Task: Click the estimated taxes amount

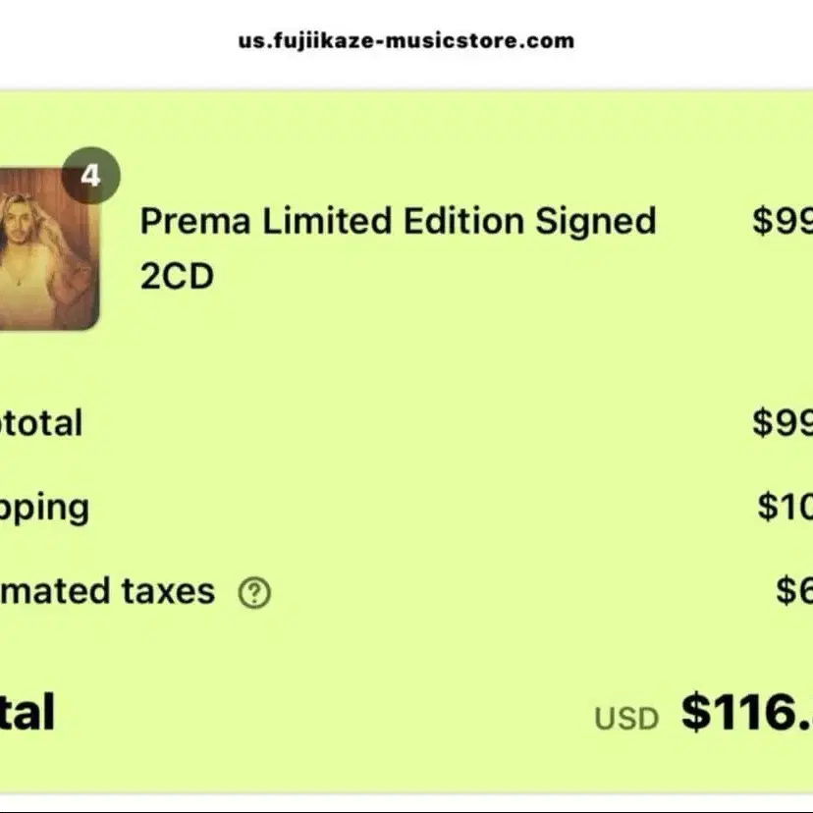Action: point(793,591)
